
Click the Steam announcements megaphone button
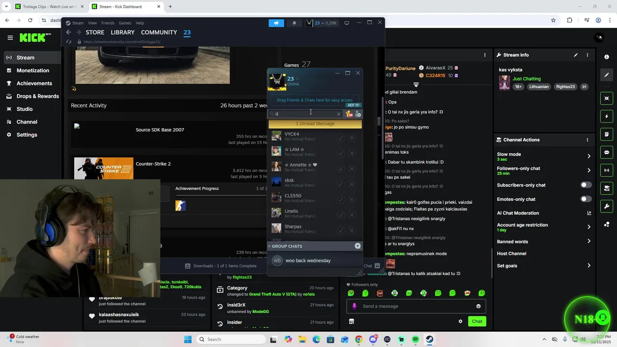point(276,23)
